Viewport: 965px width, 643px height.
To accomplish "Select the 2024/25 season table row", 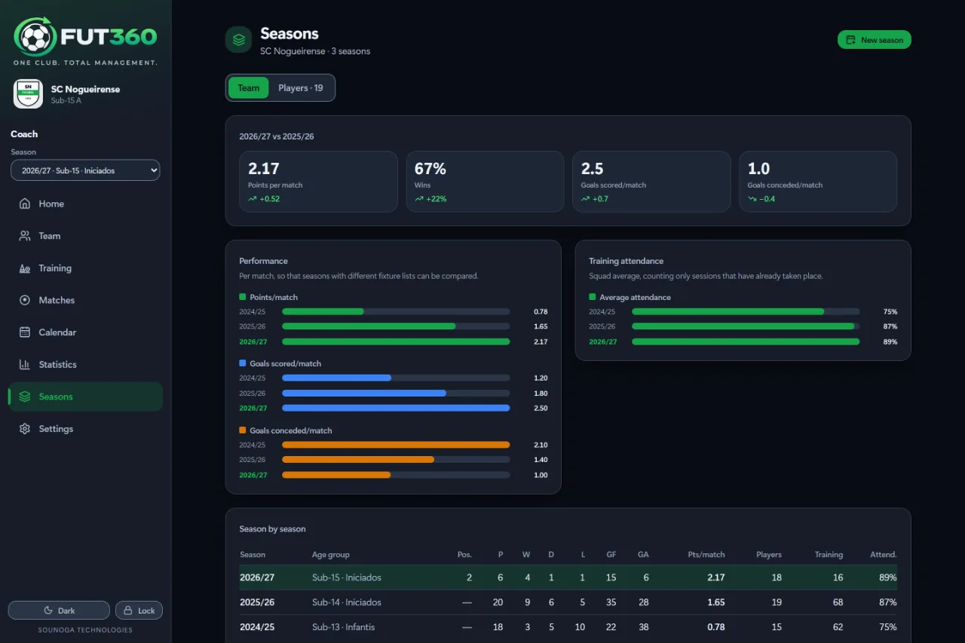I will point(568,627).
